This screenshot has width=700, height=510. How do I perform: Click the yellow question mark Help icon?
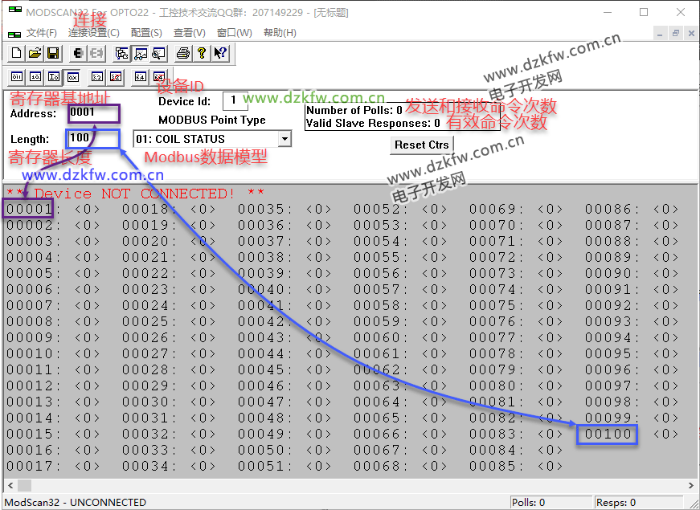pyautogui.click(x=201, y=54)
